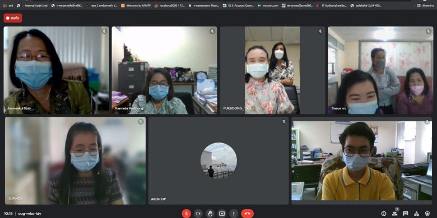Image resolution: width=437 pixels, height=218 pixels.
Task: Open the reading list button in bookmarks bar
Action: pos(425,5)
